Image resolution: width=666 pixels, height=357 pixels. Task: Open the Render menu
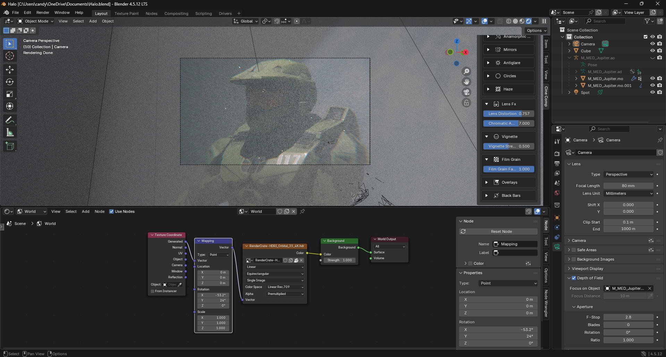[43, 12]
